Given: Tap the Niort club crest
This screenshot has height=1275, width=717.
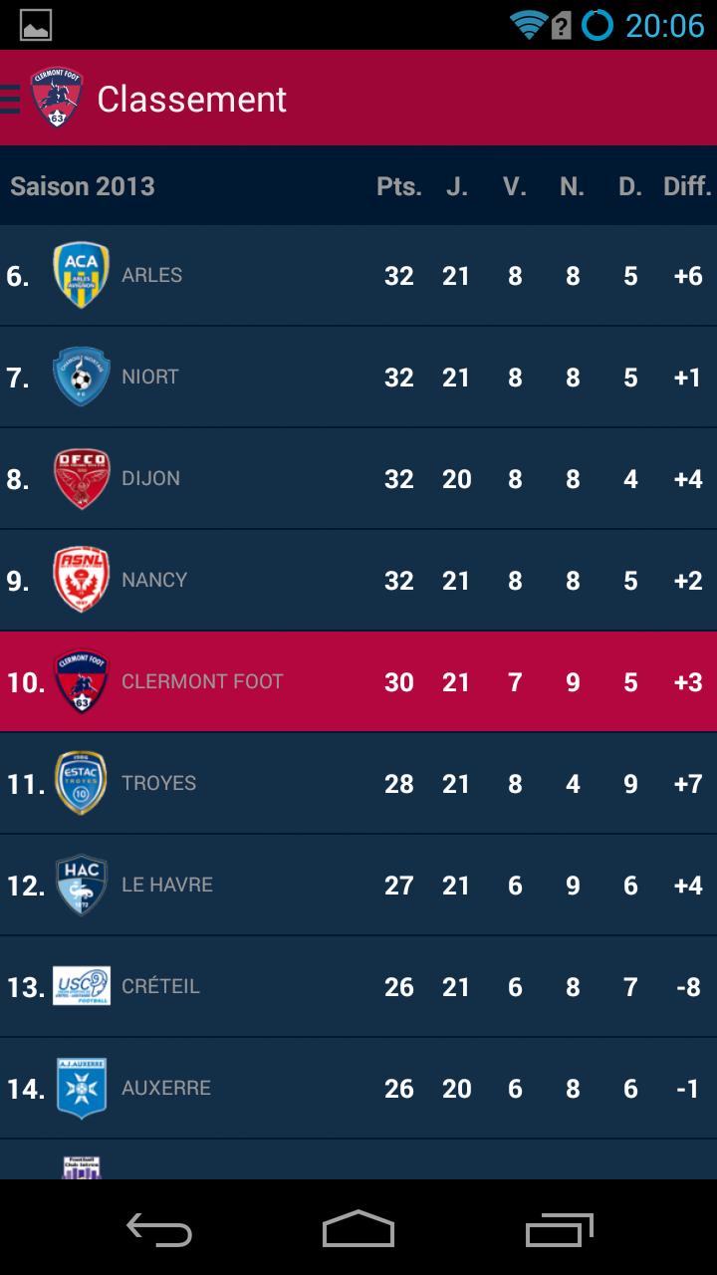Looking at the screenshot, I should tap(82, 377).
